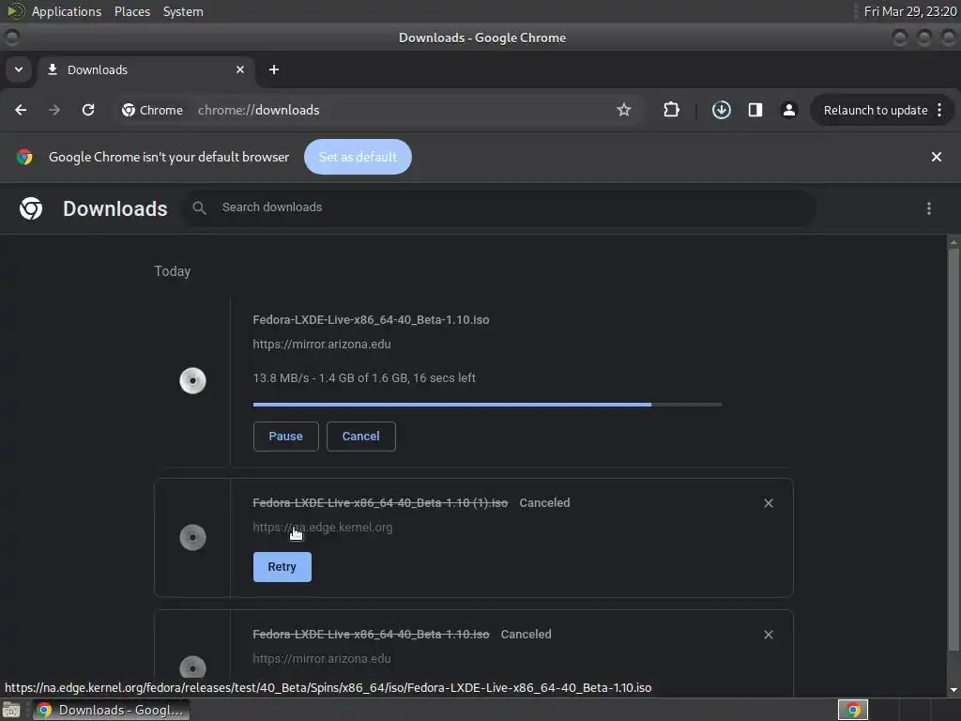Screen dimensions: 961x721
Task: Open the mirror.arizona.edu link of canceled download
Action: pyautogui.click(x=322, y=658)
